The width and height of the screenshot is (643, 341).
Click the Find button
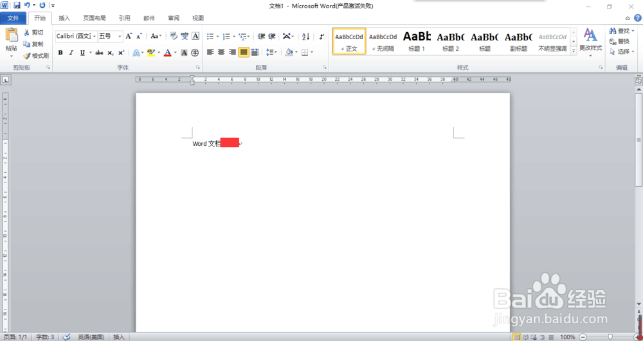click(x=622, y=31)
